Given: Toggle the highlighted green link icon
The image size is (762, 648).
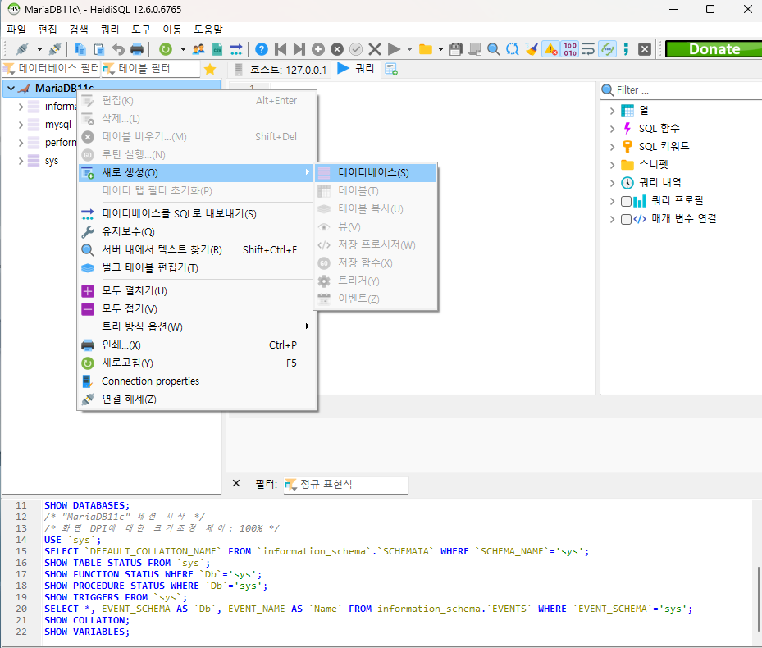Looking at the screenshot, I should coord(608,49).
